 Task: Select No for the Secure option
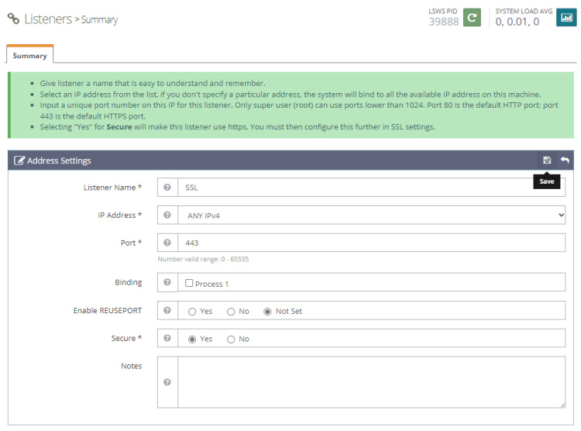(x=231, y=340)
